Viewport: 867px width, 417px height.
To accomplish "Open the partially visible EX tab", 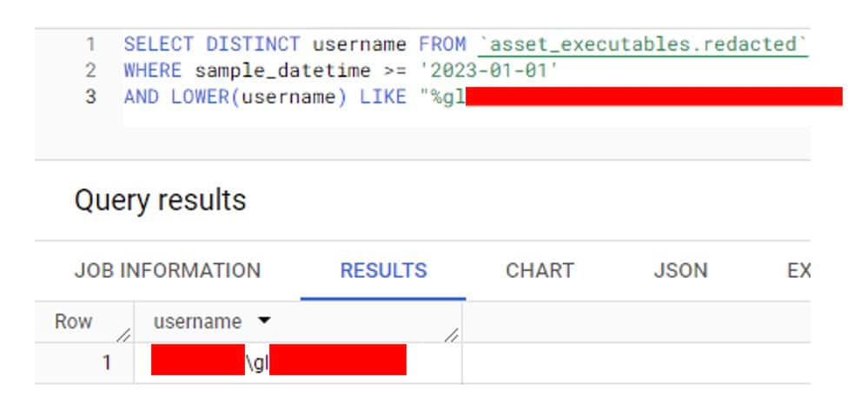I will [x=798, y=270].
